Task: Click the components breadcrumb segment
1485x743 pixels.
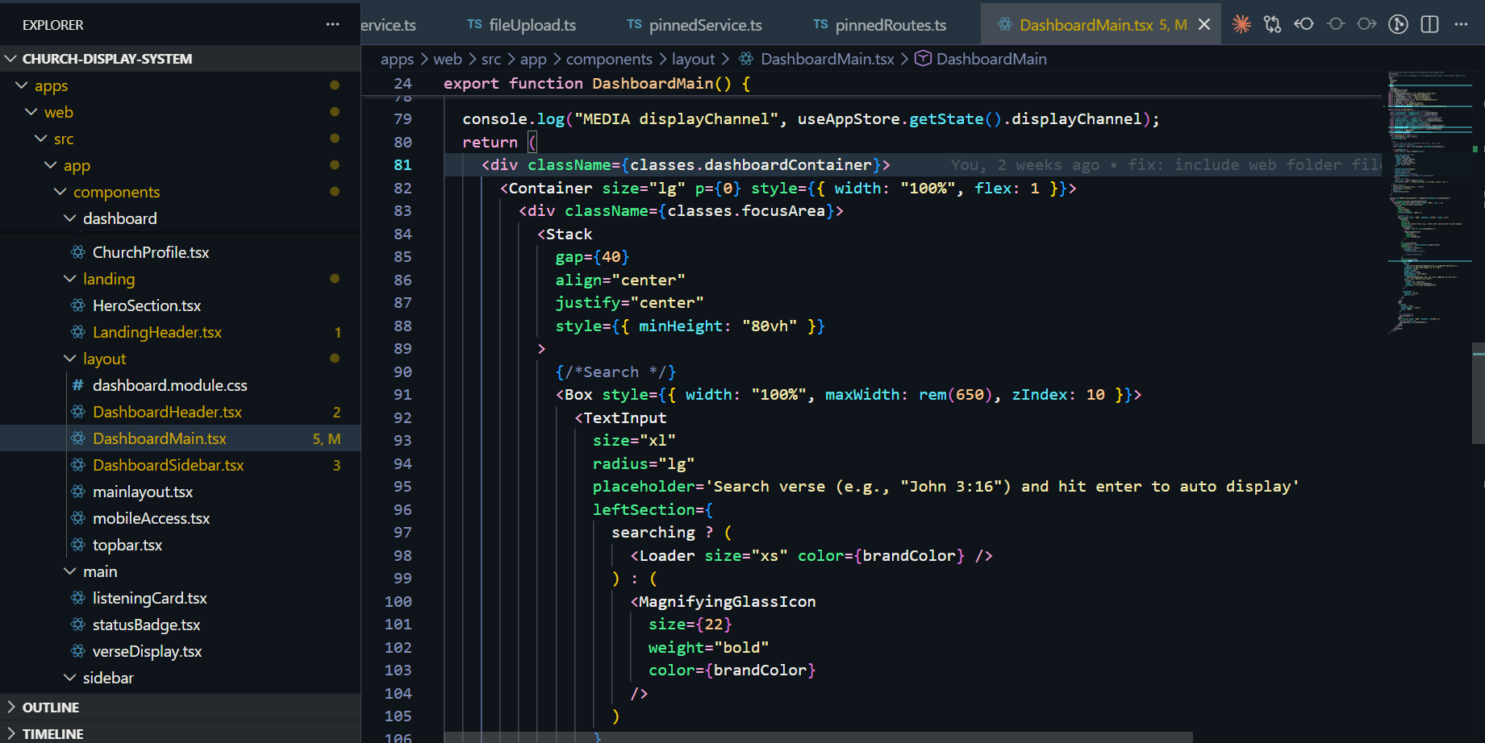Action: (608, 59)
